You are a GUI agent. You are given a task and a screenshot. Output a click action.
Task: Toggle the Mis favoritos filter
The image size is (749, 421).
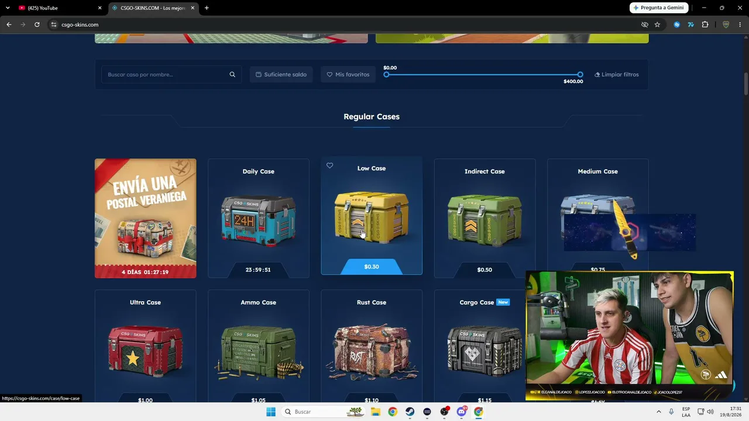348,74
